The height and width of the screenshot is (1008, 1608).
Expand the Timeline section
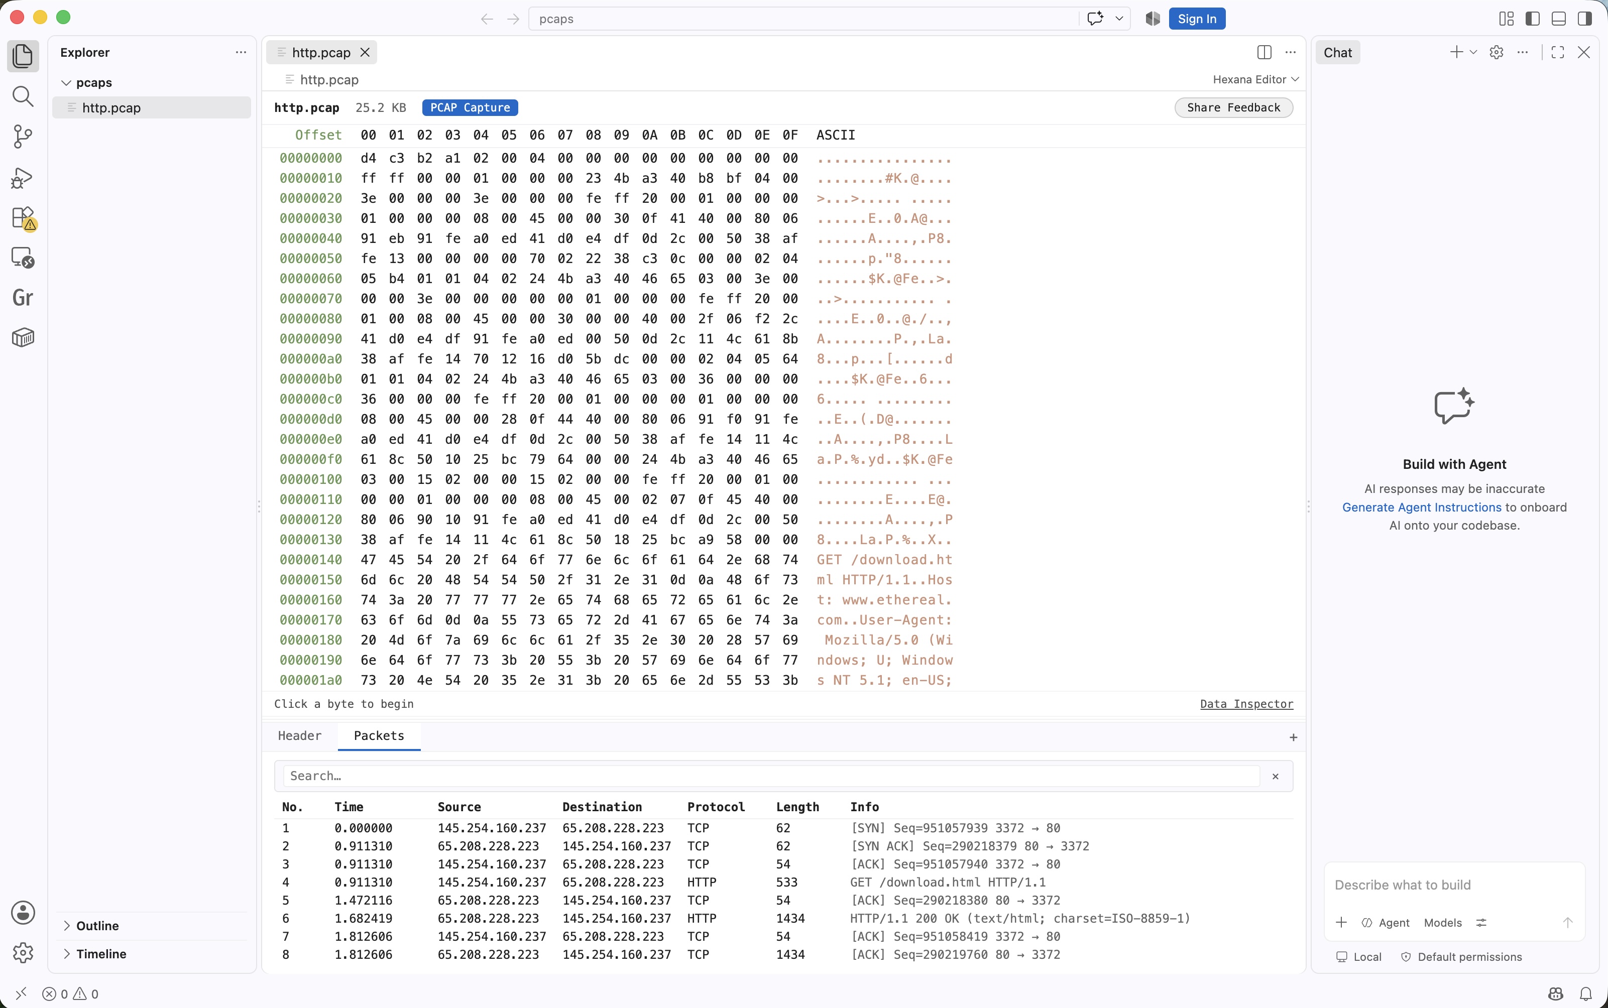(x=152, y=953)
